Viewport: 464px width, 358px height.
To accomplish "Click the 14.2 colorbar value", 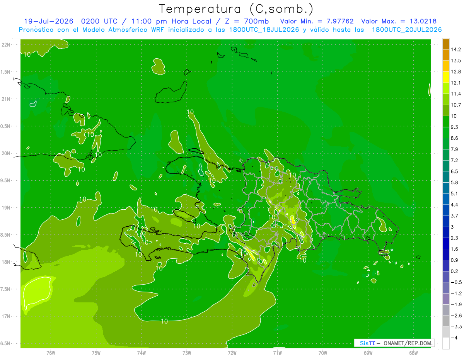I will (456, 49).
